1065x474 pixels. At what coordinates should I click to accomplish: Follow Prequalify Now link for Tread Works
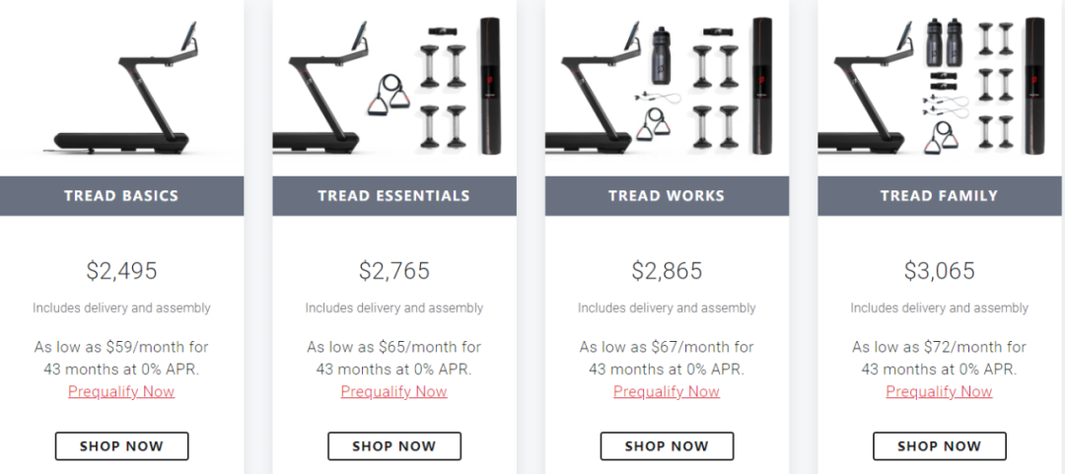[667, 392]
